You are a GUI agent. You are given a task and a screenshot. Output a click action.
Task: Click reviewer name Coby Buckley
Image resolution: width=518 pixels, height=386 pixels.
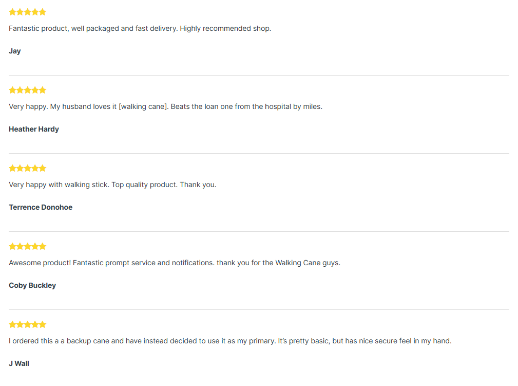click(32, 285)
